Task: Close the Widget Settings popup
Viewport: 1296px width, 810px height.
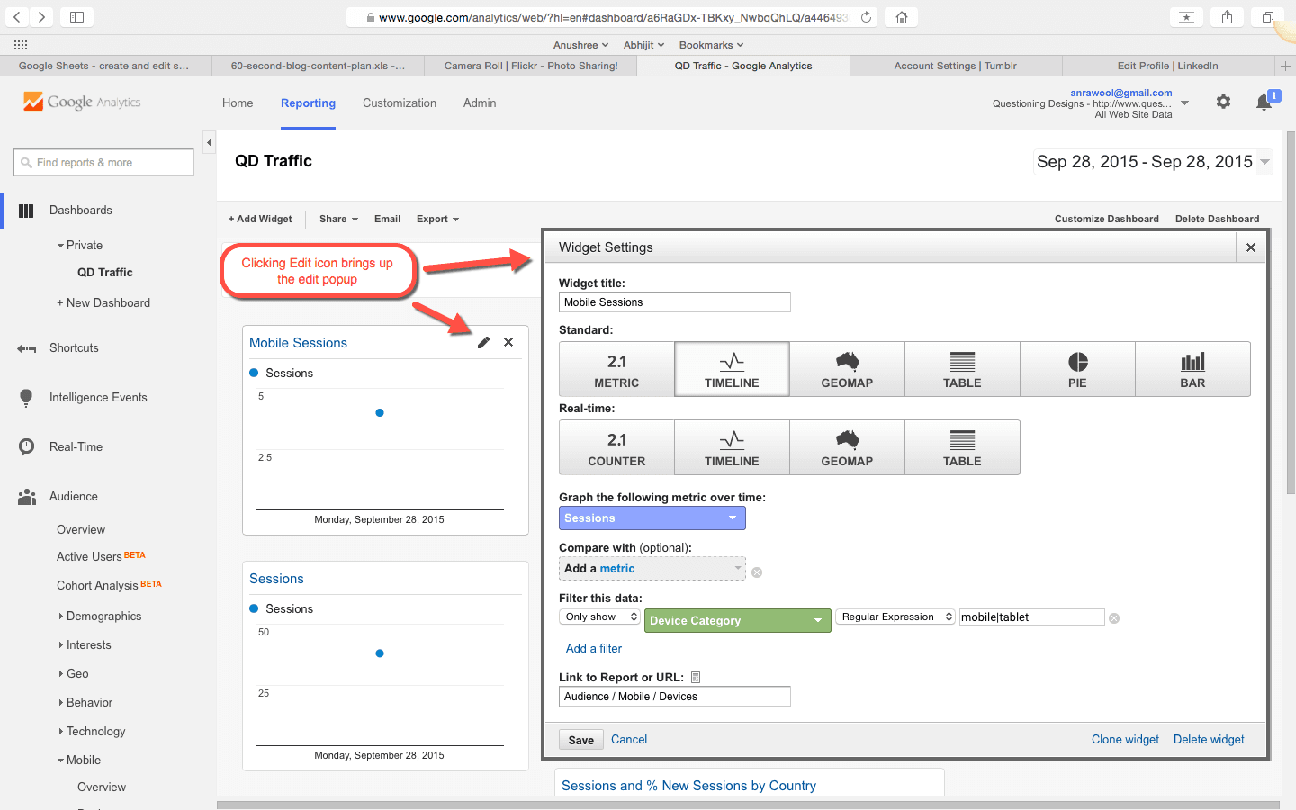Action: click(1251, 247)
